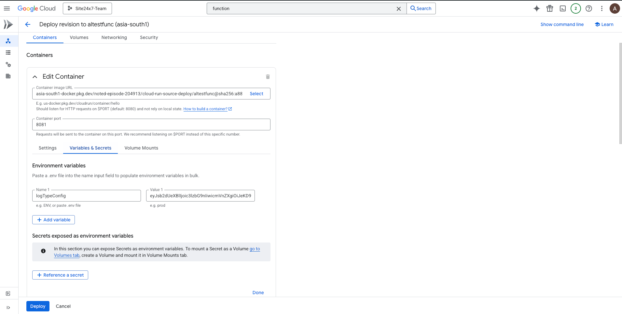Image resolution: width=622 pixels, height=314 pixels.
Task: Open the Site24x7-Team project picker
Action: click(87, 8)
